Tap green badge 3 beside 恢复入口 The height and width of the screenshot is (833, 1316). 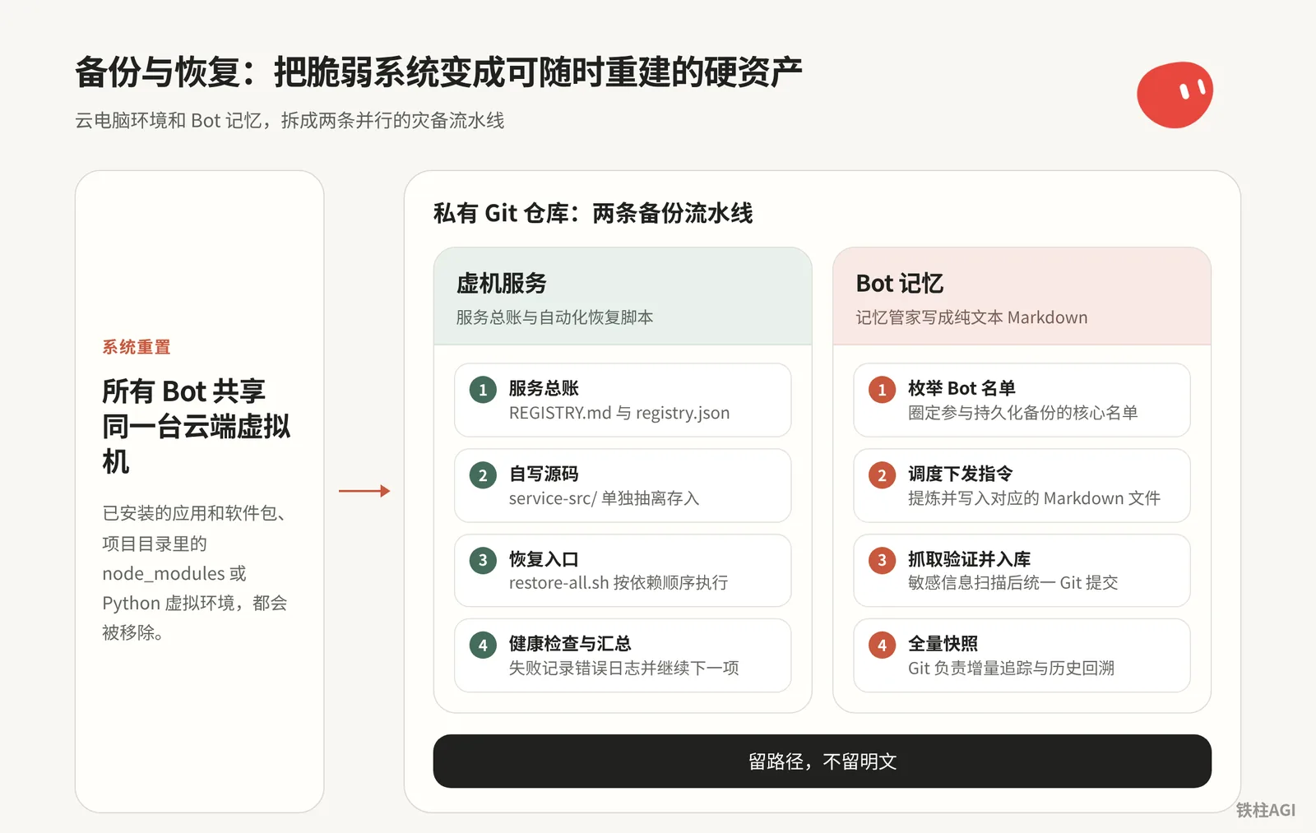tap(483, 560)
